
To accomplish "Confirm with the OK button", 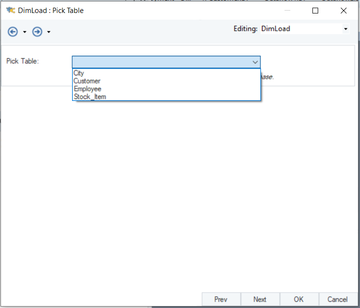I will point(298,299).
